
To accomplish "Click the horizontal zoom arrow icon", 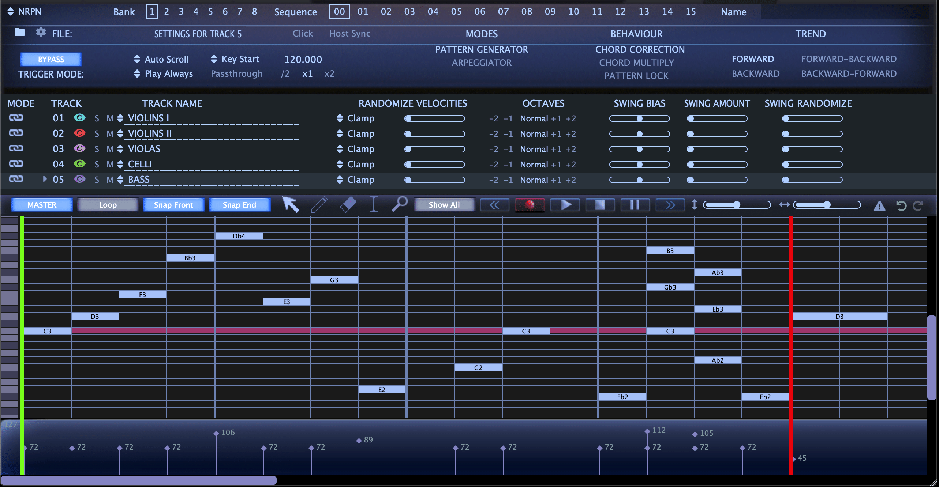I will (x=784, y=205).
